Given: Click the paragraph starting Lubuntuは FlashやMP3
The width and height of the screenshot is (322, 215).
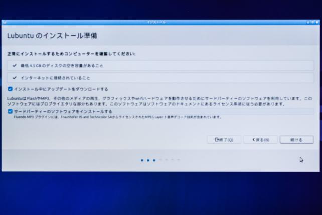Looking at the screenshot, I should point(159,101).
